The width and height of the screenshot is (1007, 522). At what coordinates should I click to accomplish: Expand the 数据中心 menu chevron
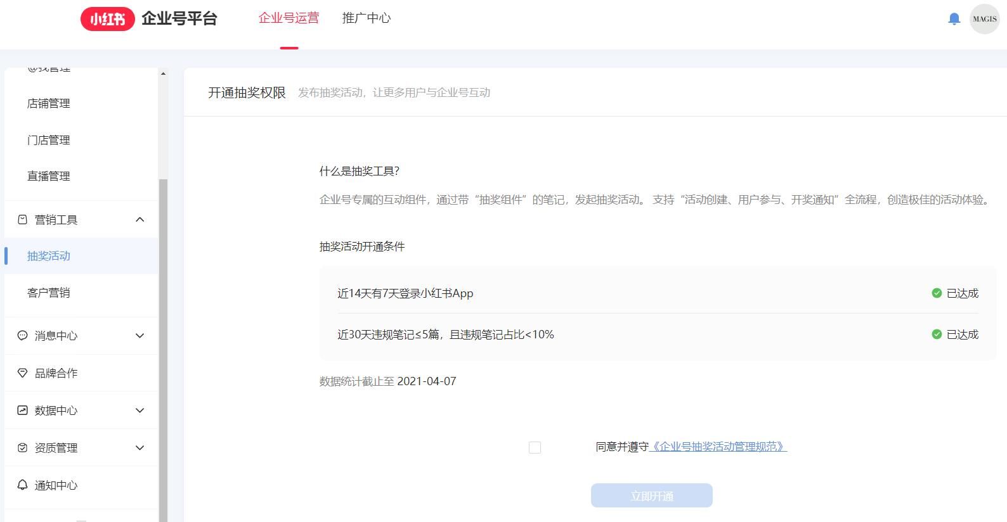click(140, 411)
